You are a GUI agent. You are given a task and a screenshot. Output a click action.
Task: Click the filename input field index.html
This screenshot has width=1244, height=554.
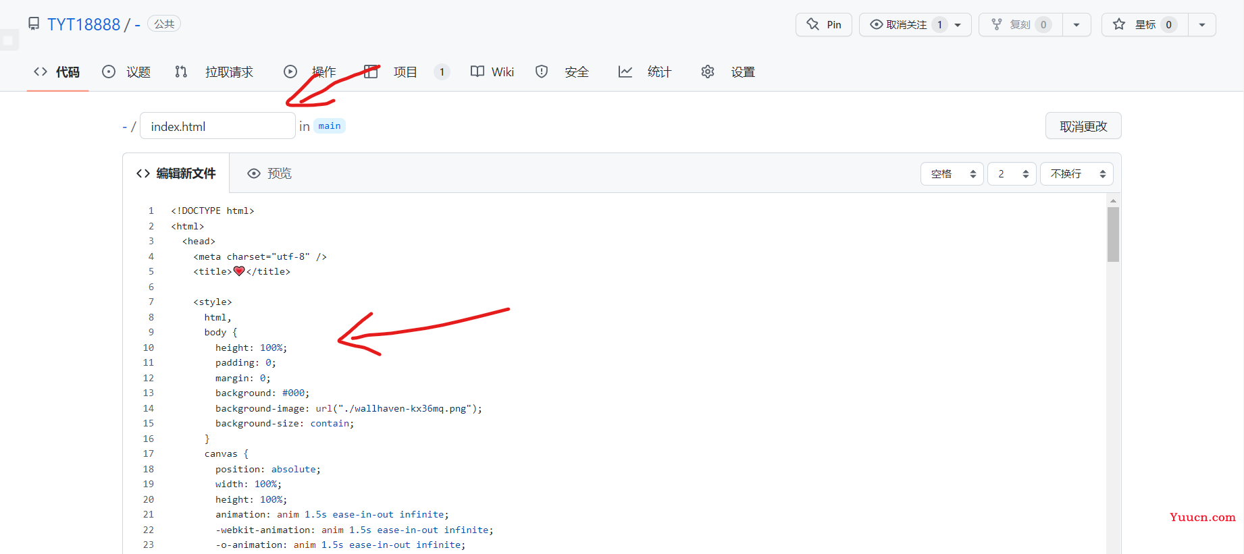point(217,126)
